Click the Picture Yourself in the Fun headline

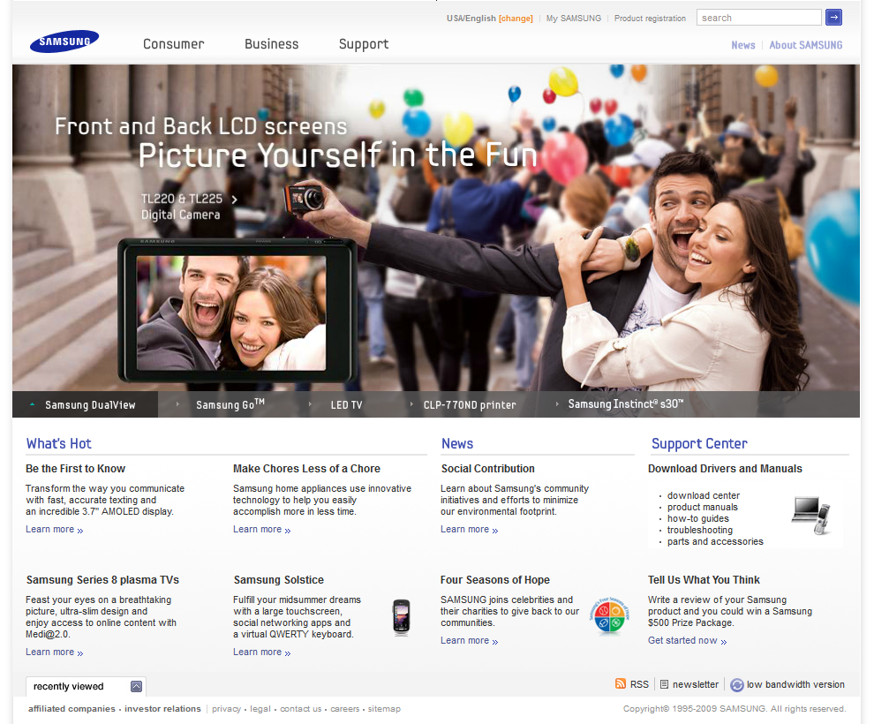click(x=338, y=155)
